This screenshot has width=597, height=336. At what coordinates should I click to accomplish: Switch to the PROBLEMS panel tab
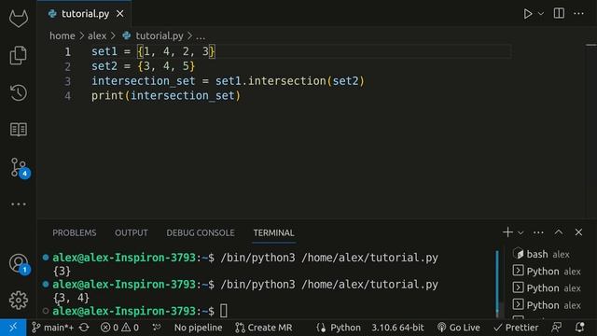(x=75, y=232)
